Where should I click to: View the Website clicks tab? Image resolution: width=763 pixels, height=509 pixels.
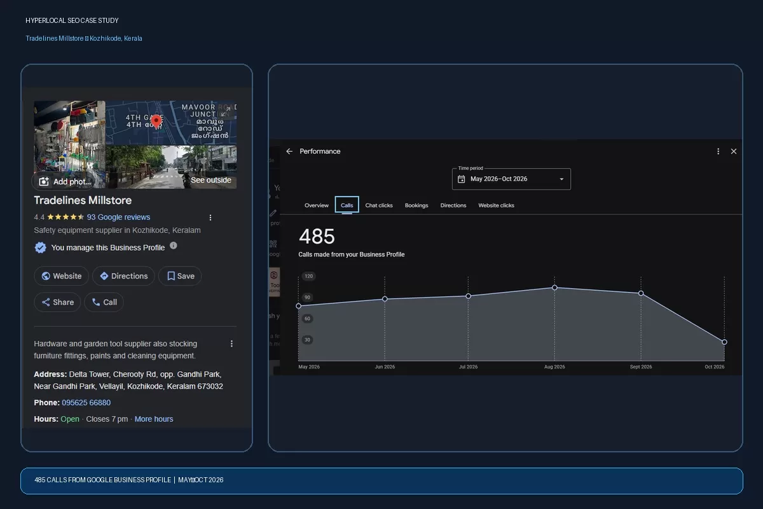point(497,206)
